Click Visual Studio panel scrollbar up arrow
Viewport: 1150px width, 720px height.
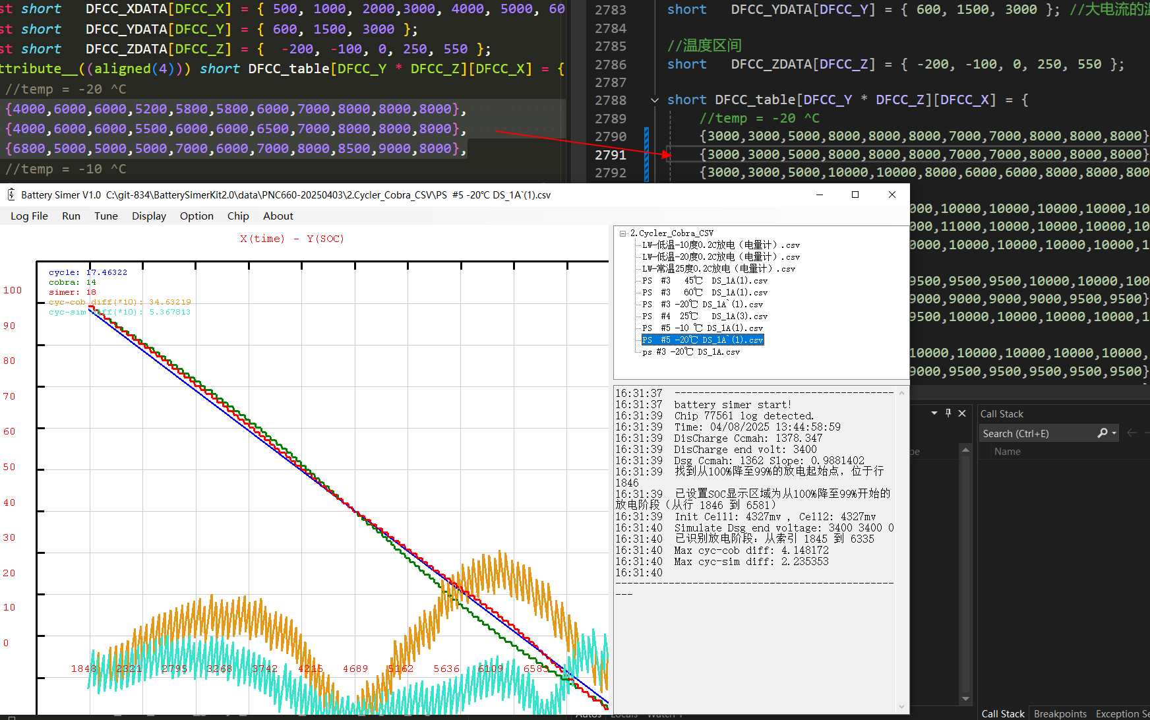coord(965,450)
